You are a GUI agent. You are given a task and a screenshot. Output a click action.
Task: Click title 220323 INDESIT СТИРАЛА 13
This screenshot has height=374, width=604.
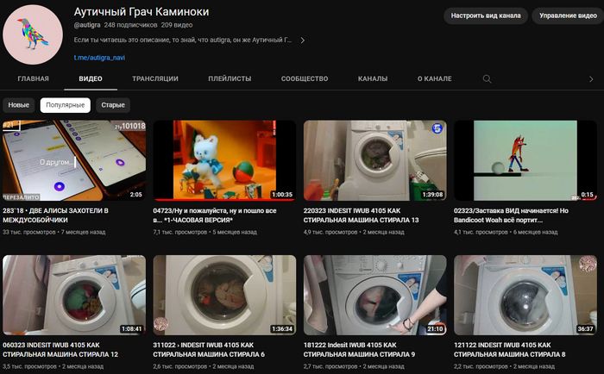click(361, 215)
